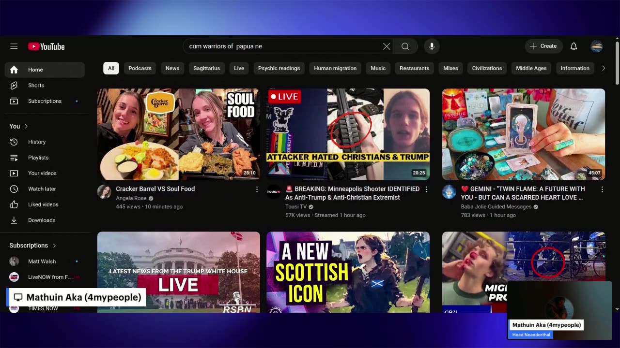Viewport: 620px width, 348px height.
Task: Open Shorts in sidebar
Action: 45,86
